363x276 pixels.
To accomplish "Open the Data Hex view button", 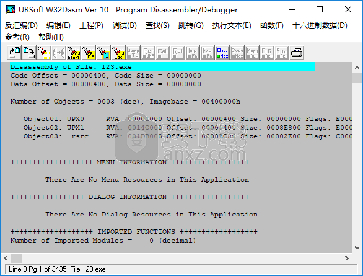I will coord(222,53).
